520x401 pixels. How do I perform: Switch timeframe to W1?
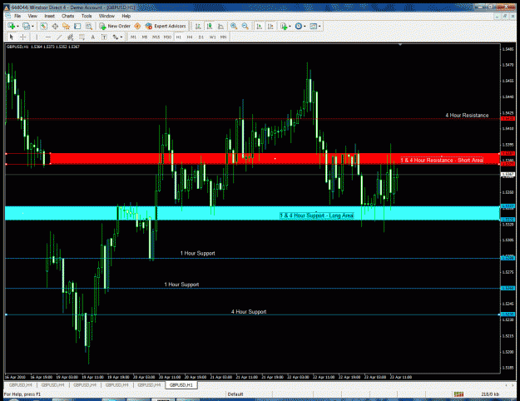213,37
